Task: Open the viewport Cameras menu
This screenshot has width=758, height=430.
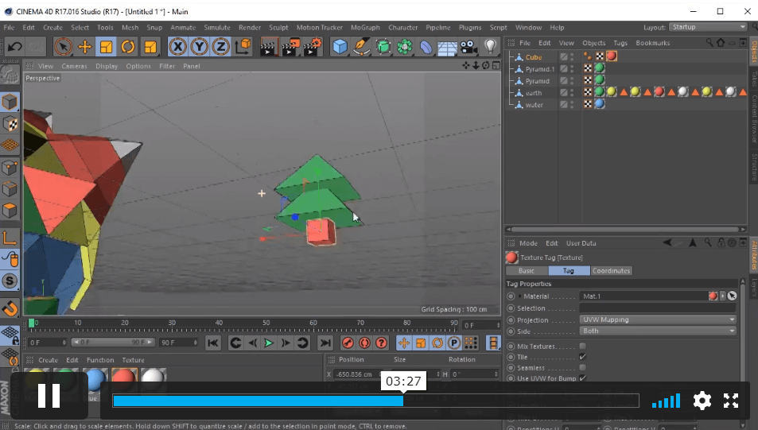Action: click(x=75, y=66)
